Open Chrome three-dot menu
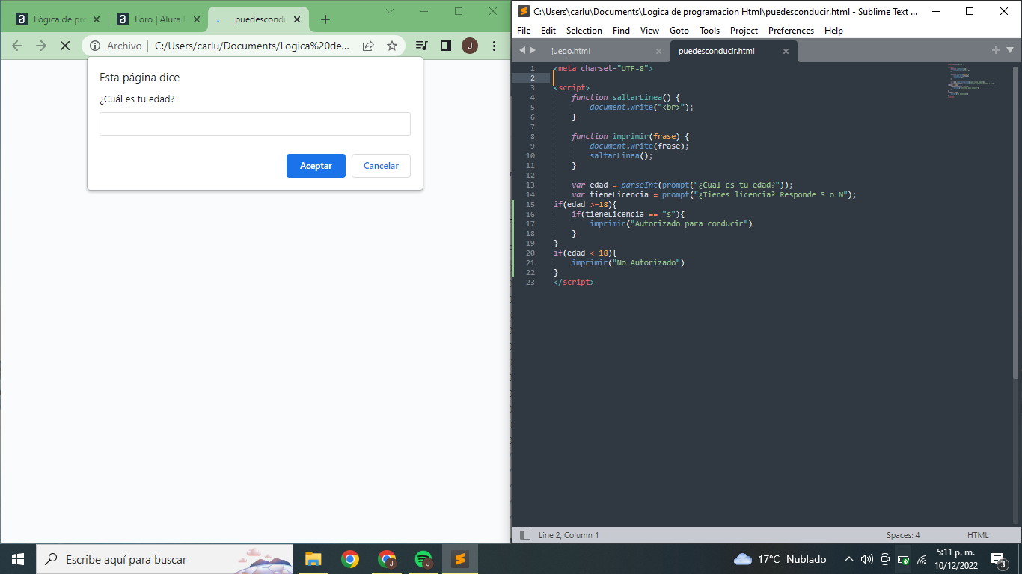Screen dimensions: 1022x574 494,46
